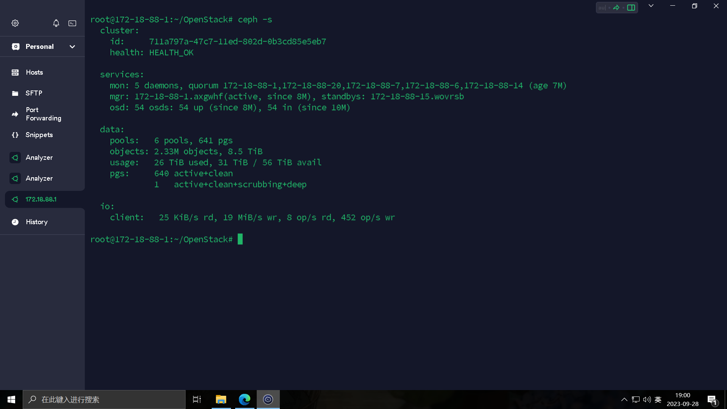Click the SFTP folder icon

pos(15,93)
